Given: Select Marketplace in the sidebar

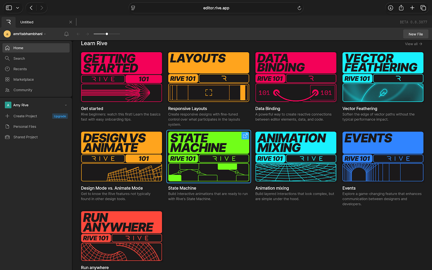Looking at the screenshot, I should [23, 80].
